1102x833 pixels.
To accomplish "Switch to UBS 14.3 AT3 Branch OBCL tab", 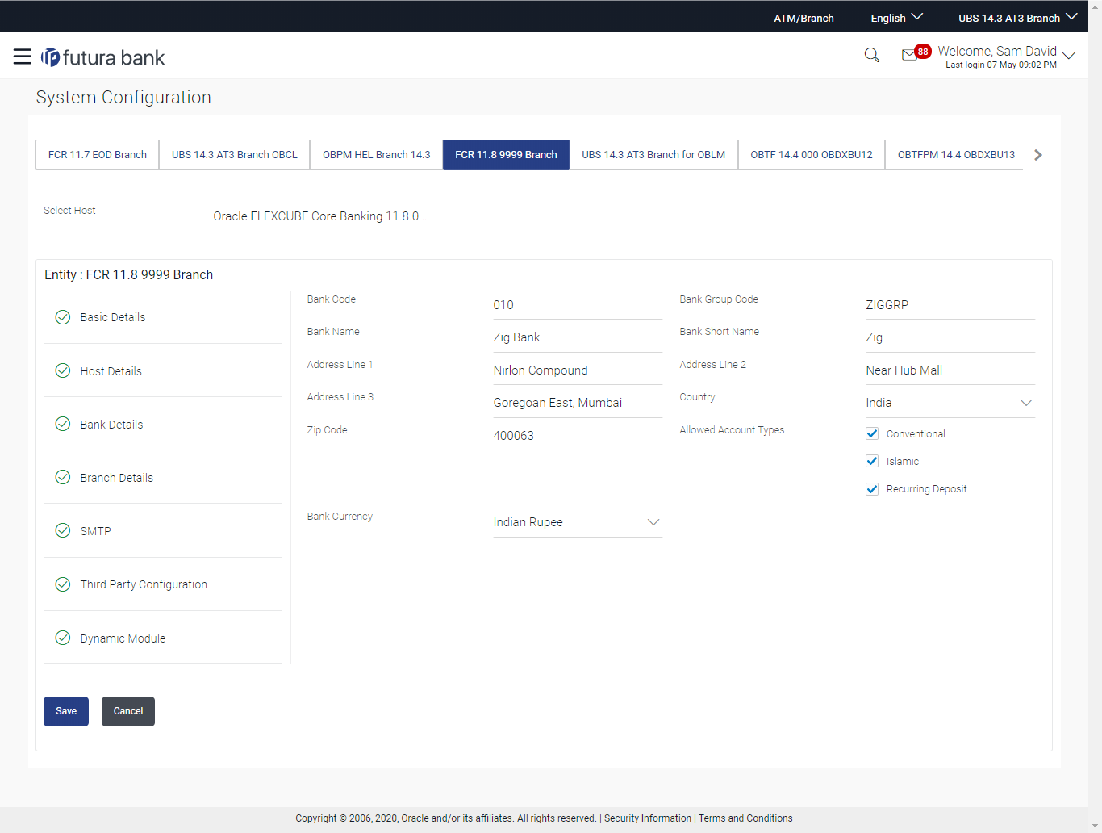I will [x=235, y=154].
